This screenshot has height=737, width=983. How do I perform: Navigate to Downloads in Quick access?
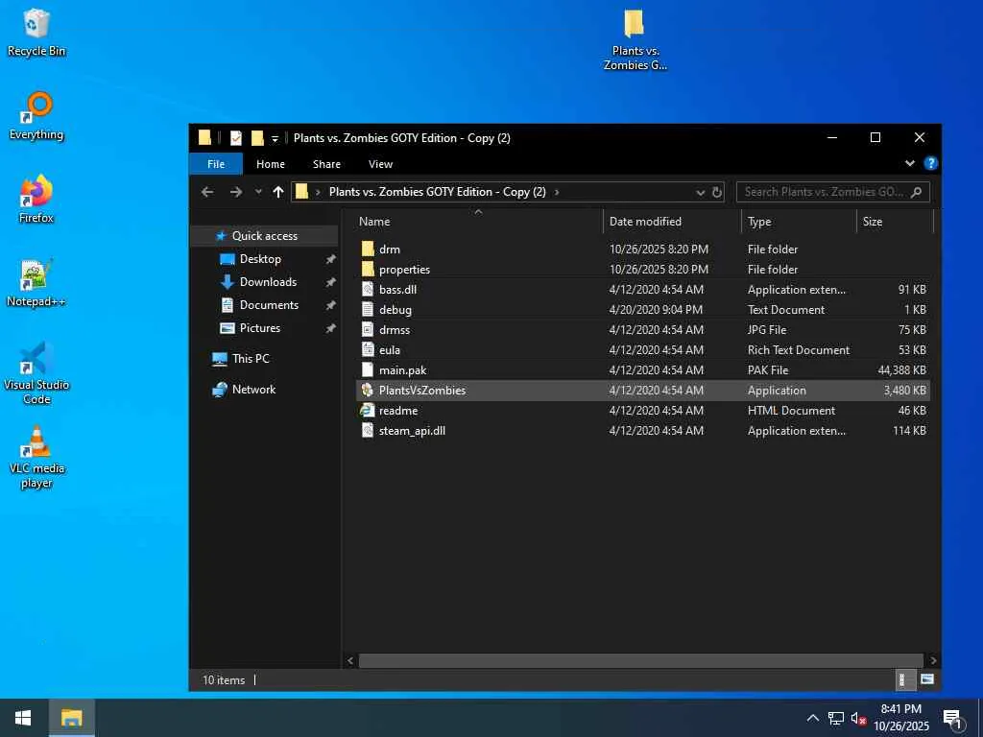268,282
